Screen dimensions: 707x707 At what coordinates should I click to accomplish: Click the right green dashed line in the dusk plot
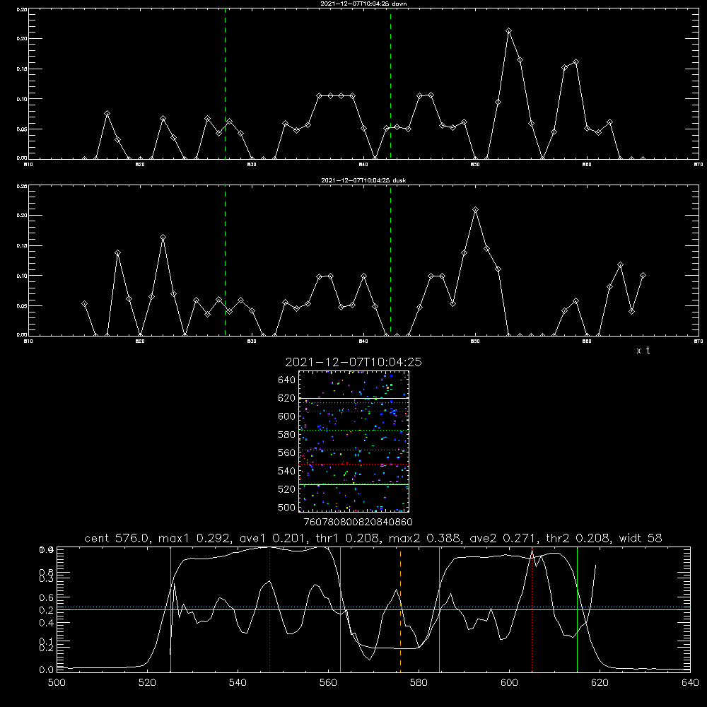390,260
